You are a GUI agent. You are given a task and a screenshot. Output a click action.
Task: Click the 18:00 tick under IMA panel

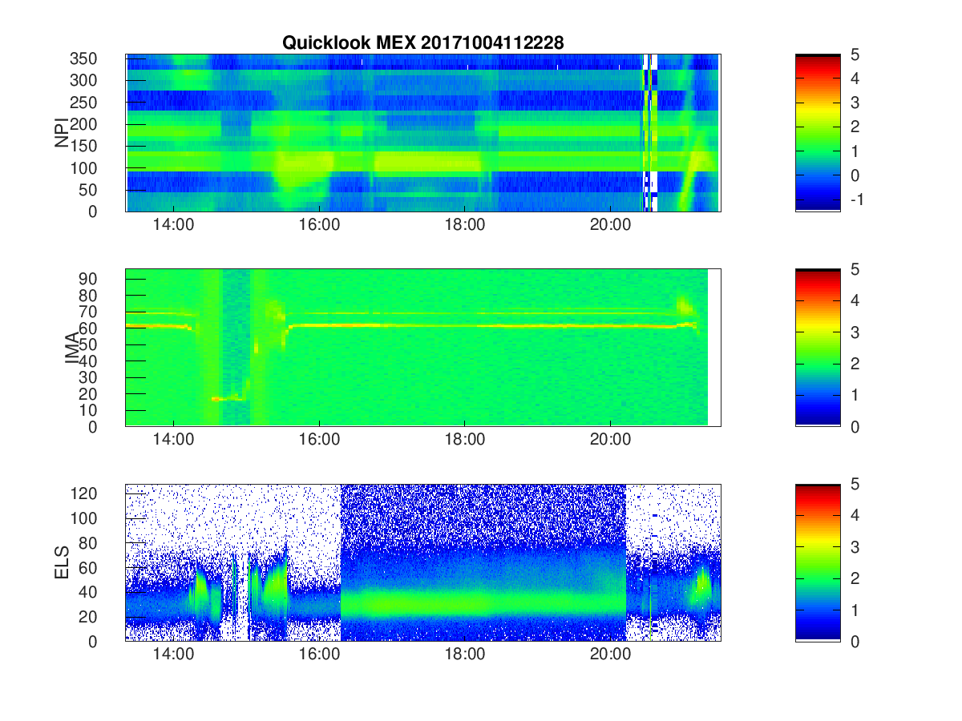coord(465,439)
